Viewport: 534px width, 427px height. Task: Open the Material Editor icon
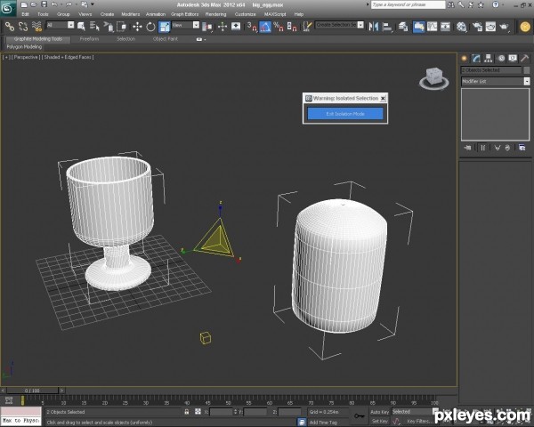[x=461, y=26]
